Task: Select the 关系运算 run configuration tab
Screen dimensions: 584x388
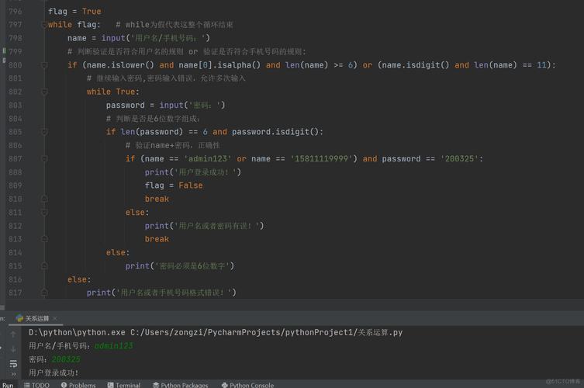Action: pyautogui.click(x=36, y=318)
